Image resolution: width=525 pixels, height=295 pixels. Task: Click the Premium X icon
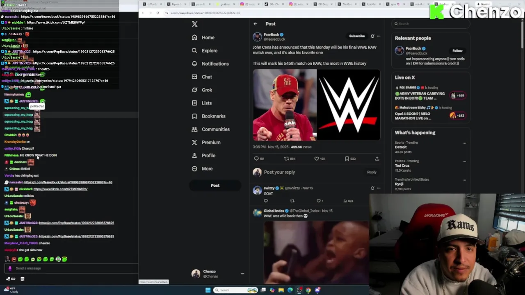pyautogui.click(x=194, y=142)
